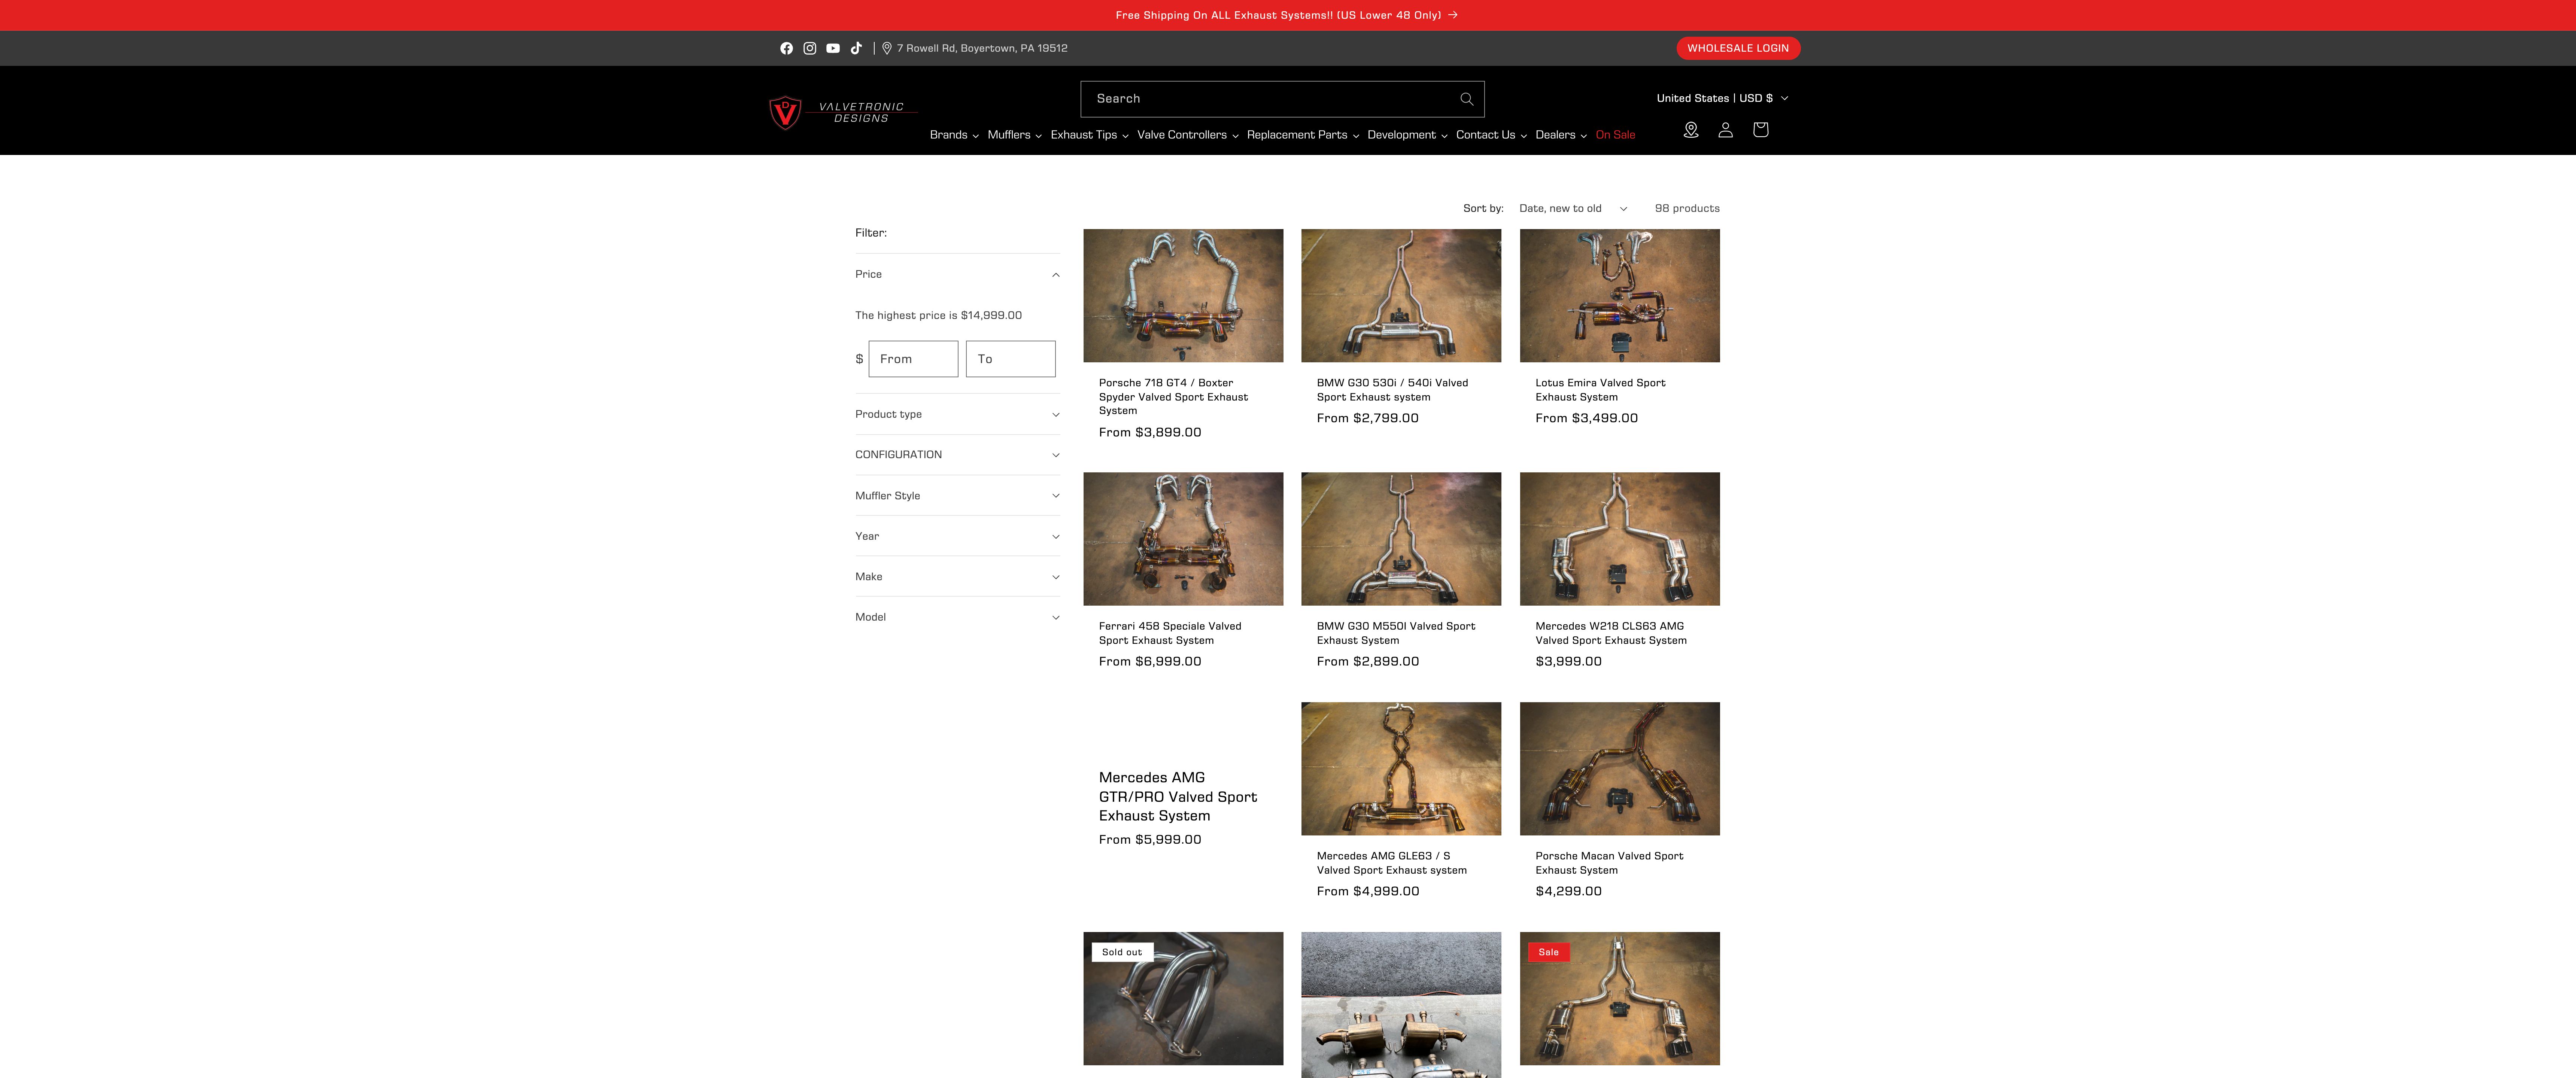Screen dimensions: 2576x1078
Task: Select the On Sale menu item
Action: click(1614, 134)
